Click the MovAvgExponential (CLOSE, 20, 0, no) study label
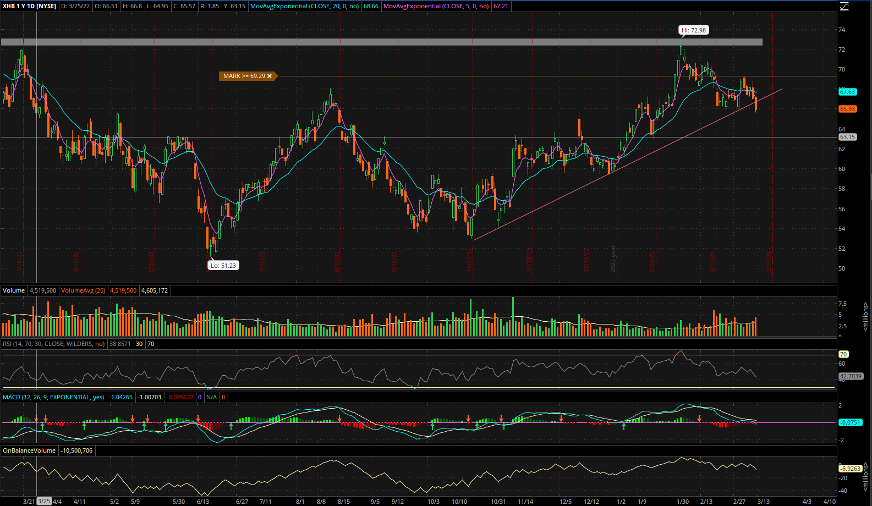Viewport: 872px width, 506px height. pyautogui.click(x=304, y=6)
